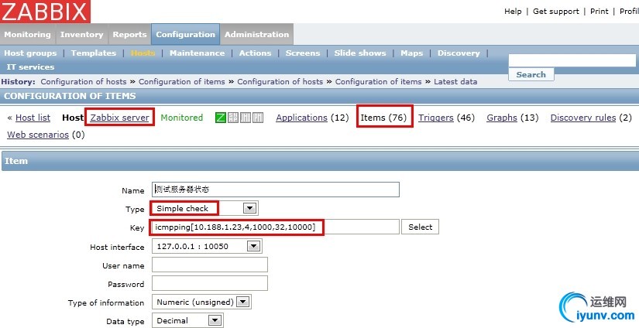Click the Select button next to Key
Screen dimensions: 639x328
(420, 227)
